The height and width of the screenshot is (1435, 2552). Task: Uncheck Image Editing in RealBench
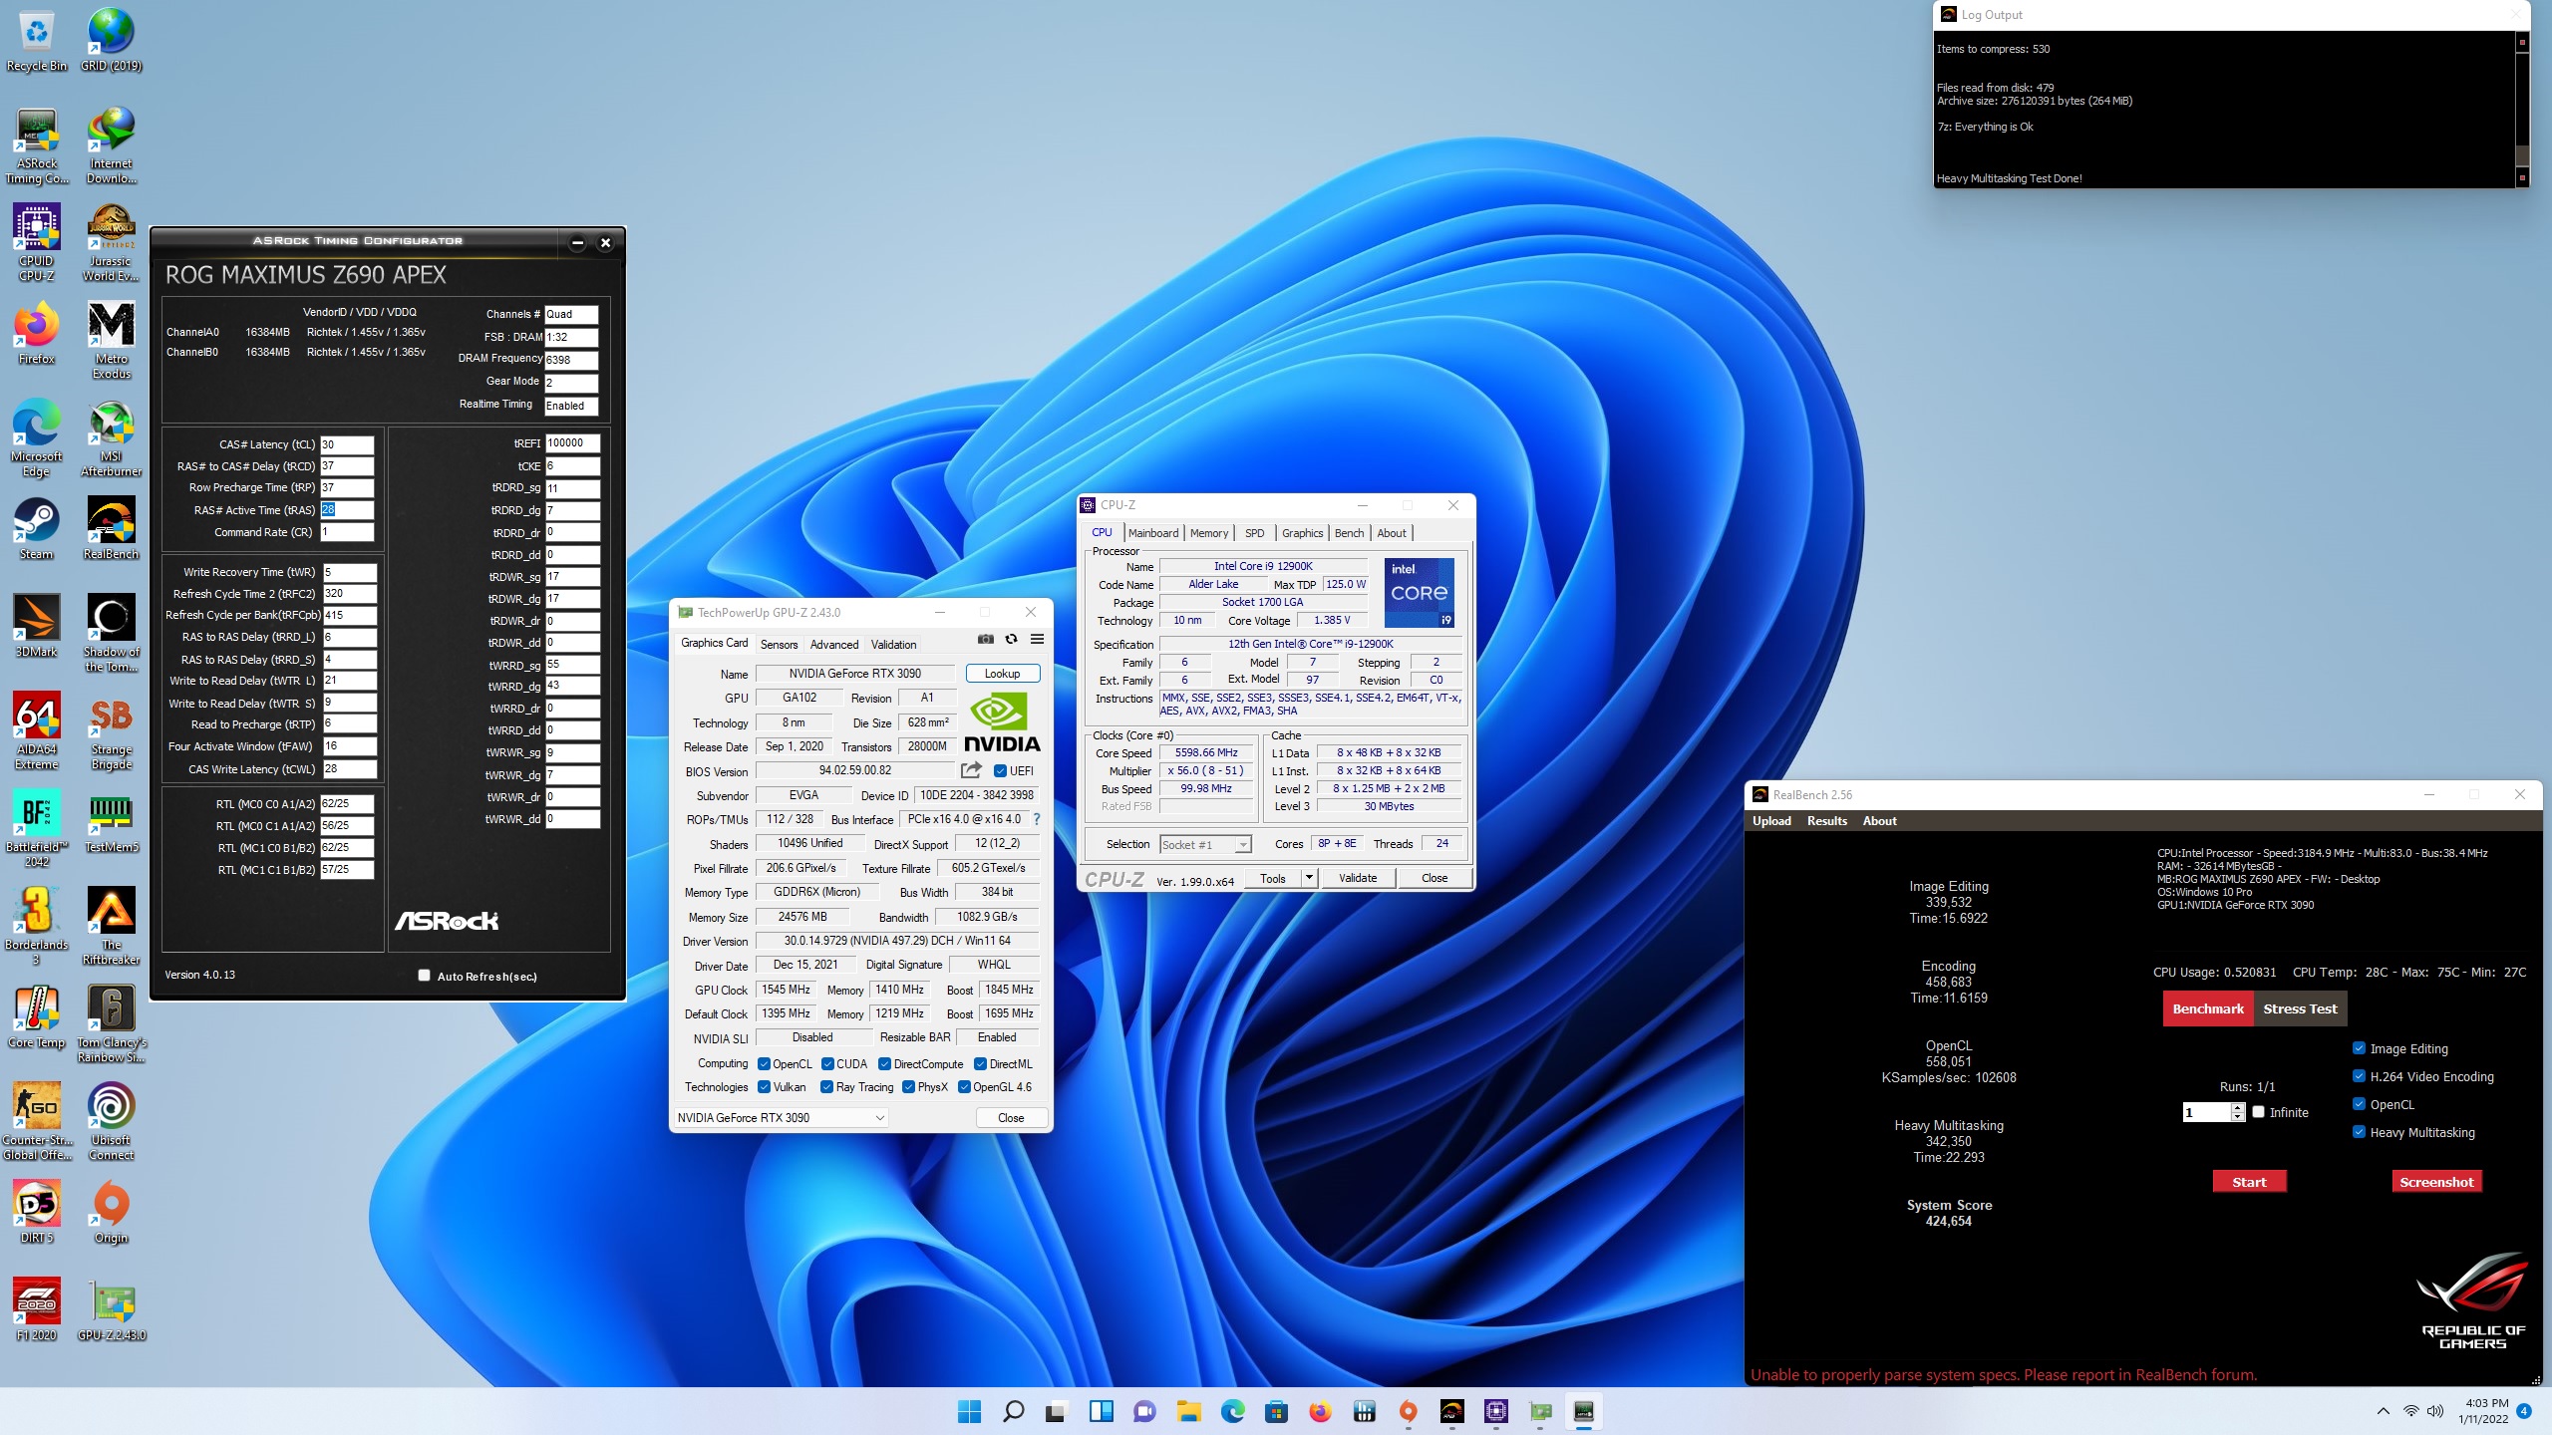(x=2359, y=1048)
